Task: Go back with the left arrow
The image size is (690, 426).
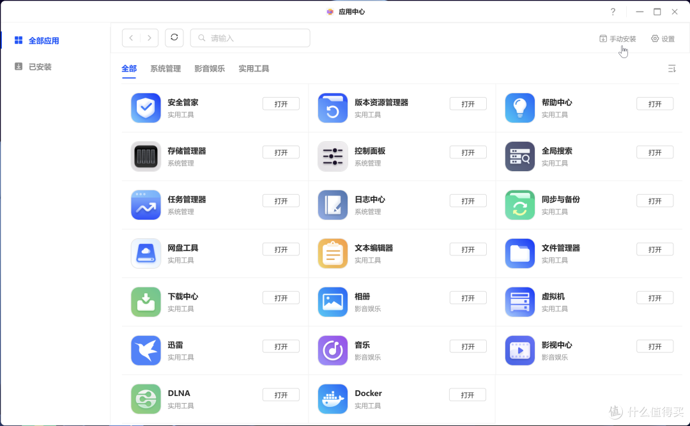Action: coord(131,38)
